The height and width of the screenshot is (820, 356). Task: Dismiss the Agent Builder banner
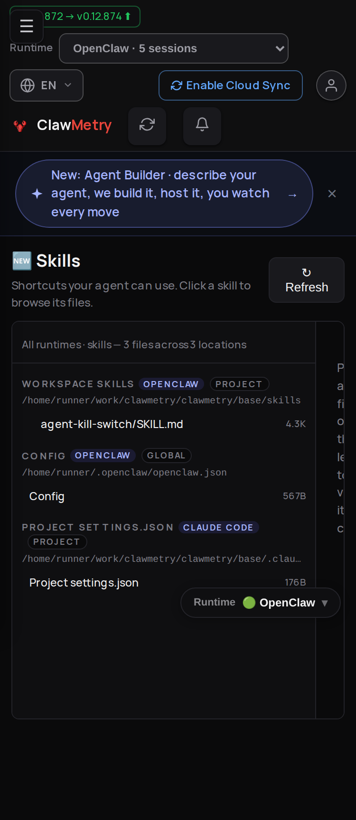point(332,194)
